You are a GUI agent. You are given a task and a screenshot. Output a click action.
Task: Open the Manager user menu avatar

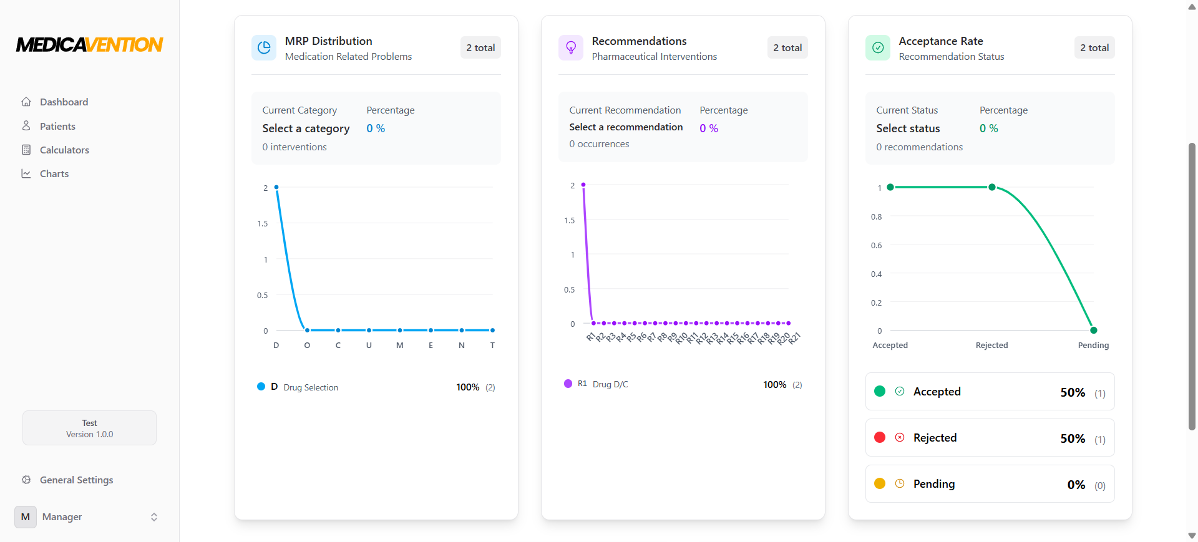26,517
